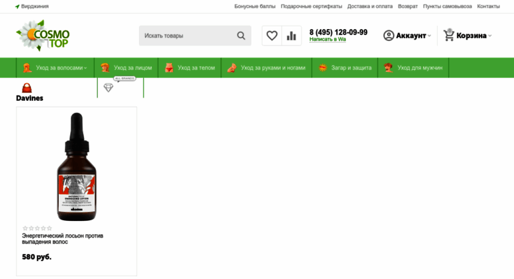Viewport: 514px width, 279px height.
Task: Click phone number 8 (495) 128-09-99
Action: [x=338, y=32]
